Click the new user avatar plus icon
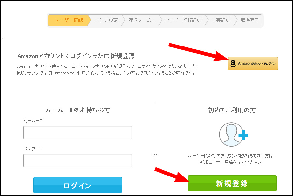Image resolution: width=293 pixels, height=196 pixels. coord(233,134)
